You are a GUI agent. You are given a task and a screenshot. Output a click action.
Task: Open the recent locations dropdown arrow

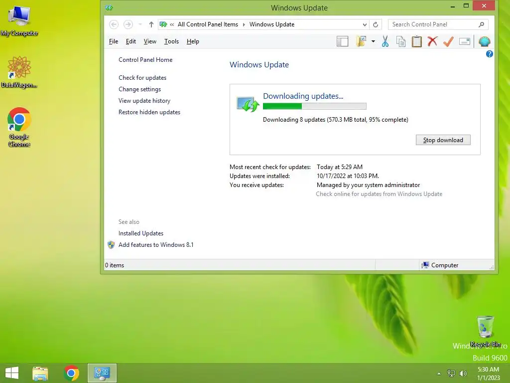140,24
